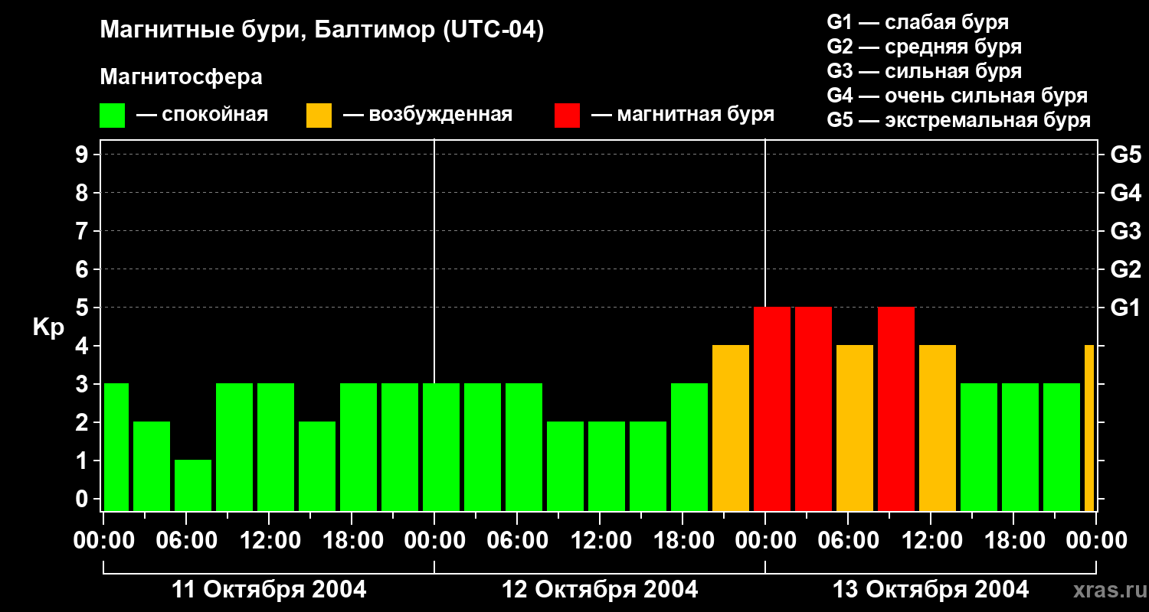Click the red 'магнитная буря' legend swatch
Viewport: 1149px width, 612px height.
(x=568, y=116)
